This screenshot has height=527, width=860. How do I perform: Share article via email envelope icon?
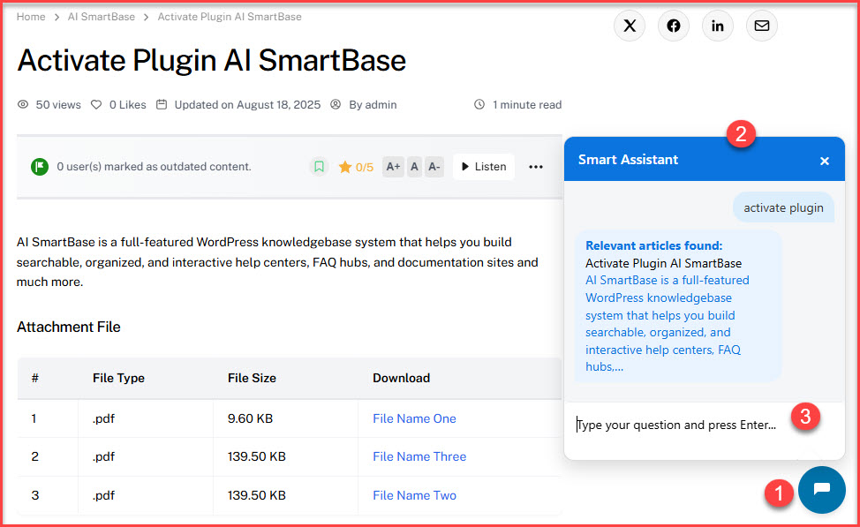click(x=762, y=26)
